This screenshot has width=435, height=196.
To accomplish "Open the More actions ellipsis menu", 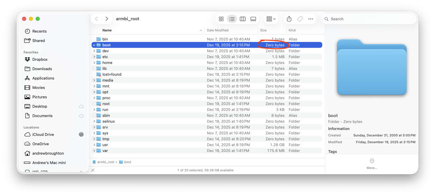I will tap(311, 19).
